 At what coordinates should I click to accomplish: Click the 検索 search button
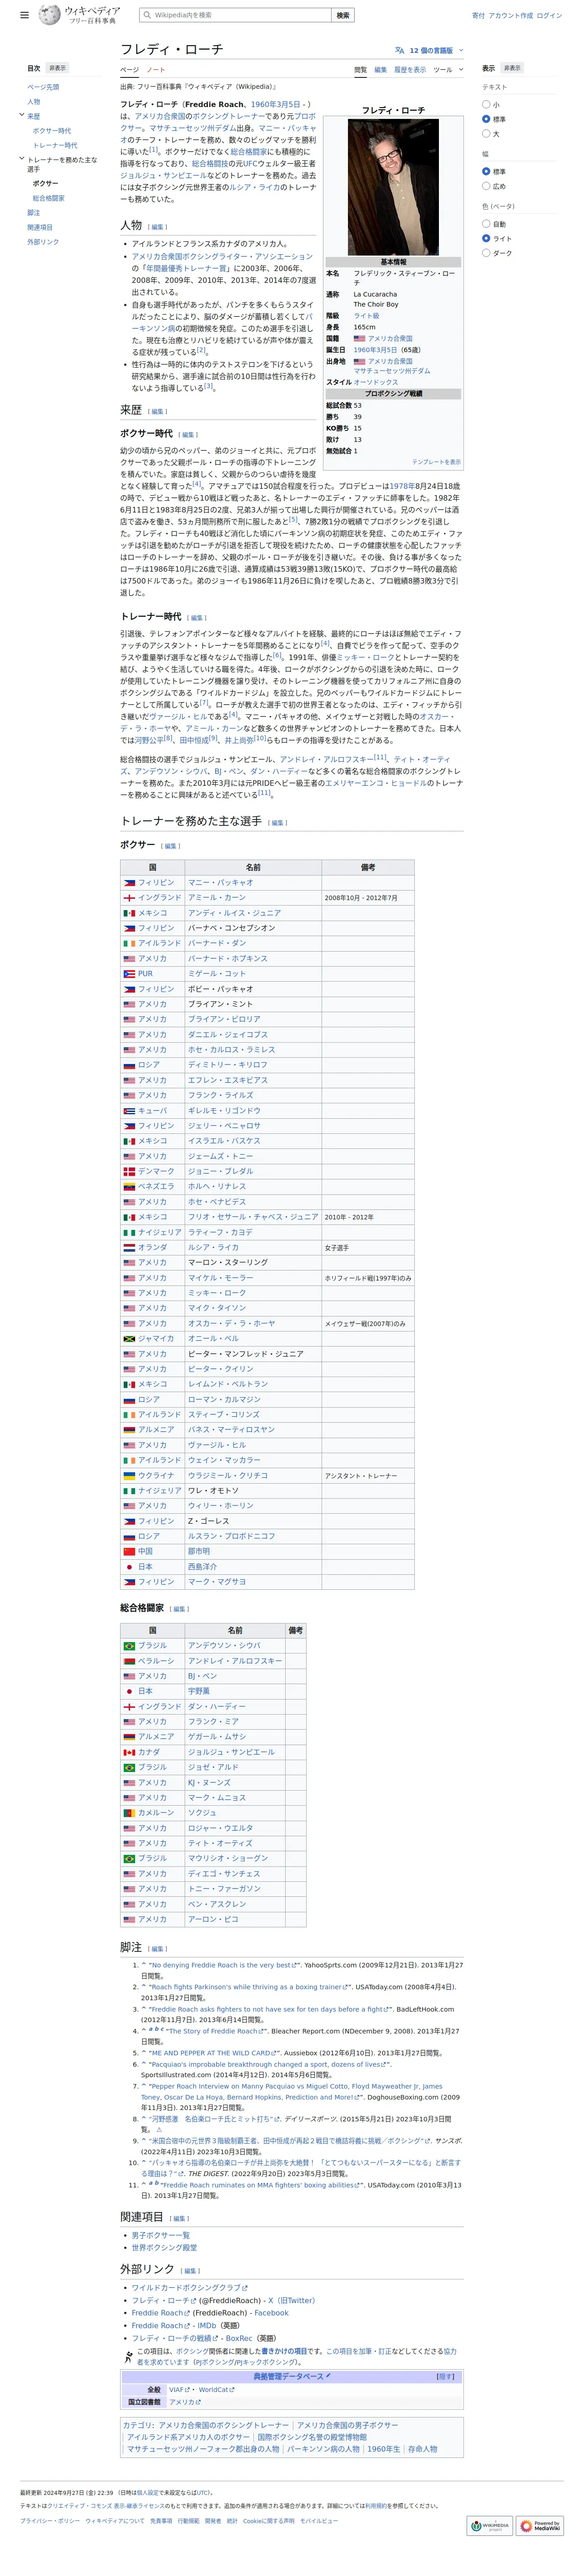click(343, 15)
